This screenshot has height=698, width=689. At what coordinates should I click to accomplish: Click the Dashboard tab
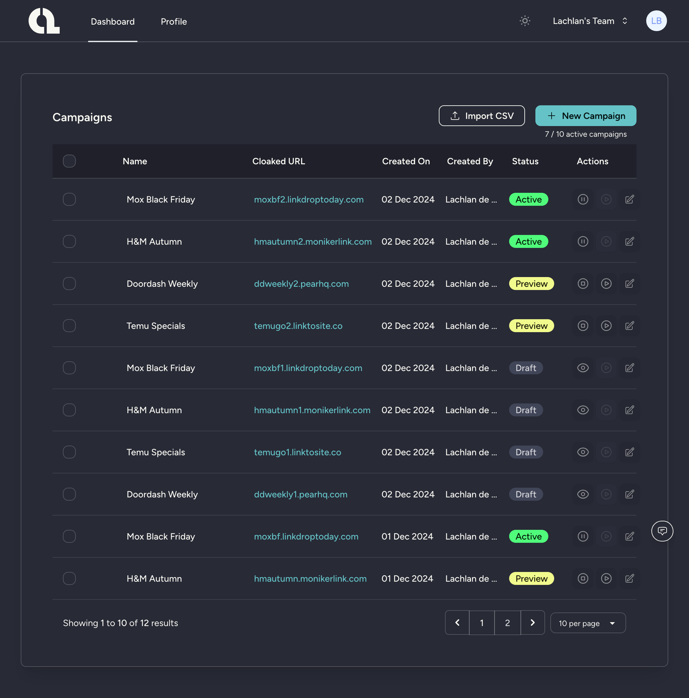click(112, 21)
